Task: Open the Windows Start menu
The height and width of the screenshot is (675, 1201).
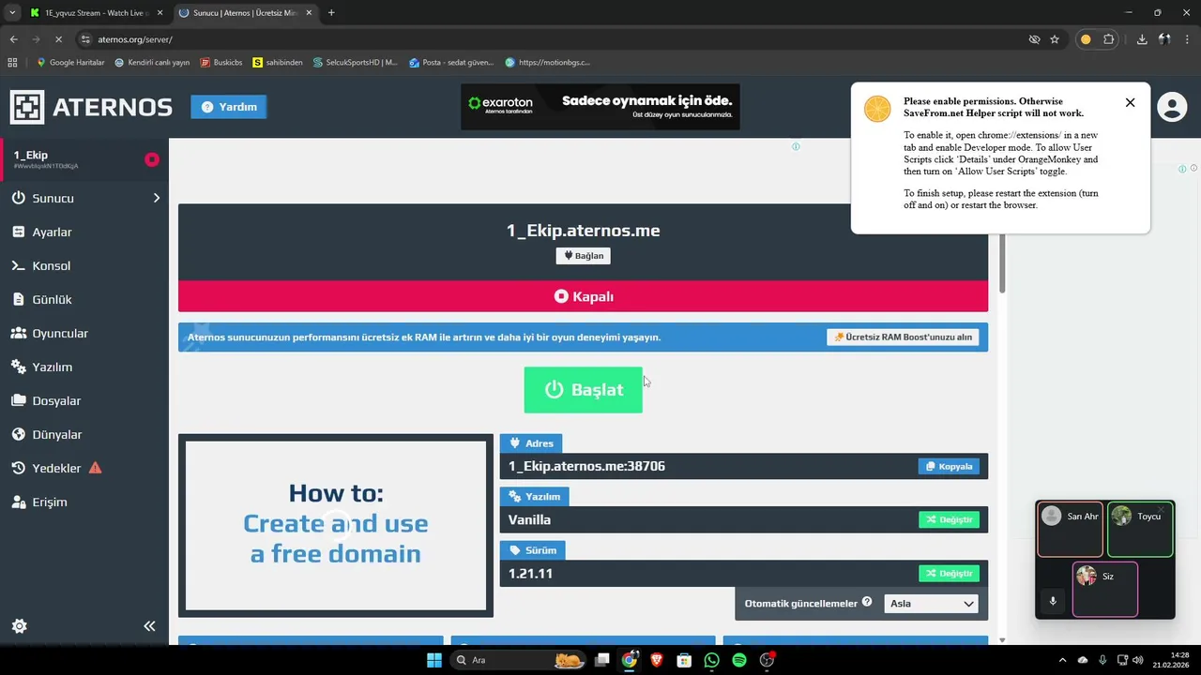Action: point(434,660)
